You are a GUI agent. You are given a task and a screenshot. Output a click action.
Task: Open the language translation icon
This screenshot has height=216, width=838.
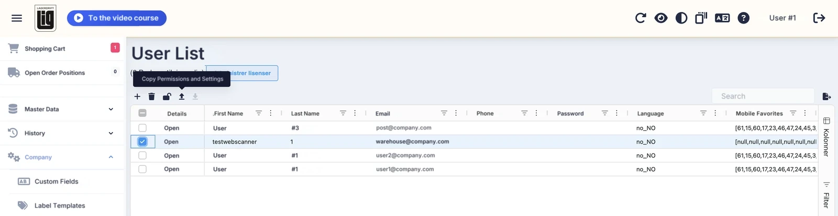[722, 18]
